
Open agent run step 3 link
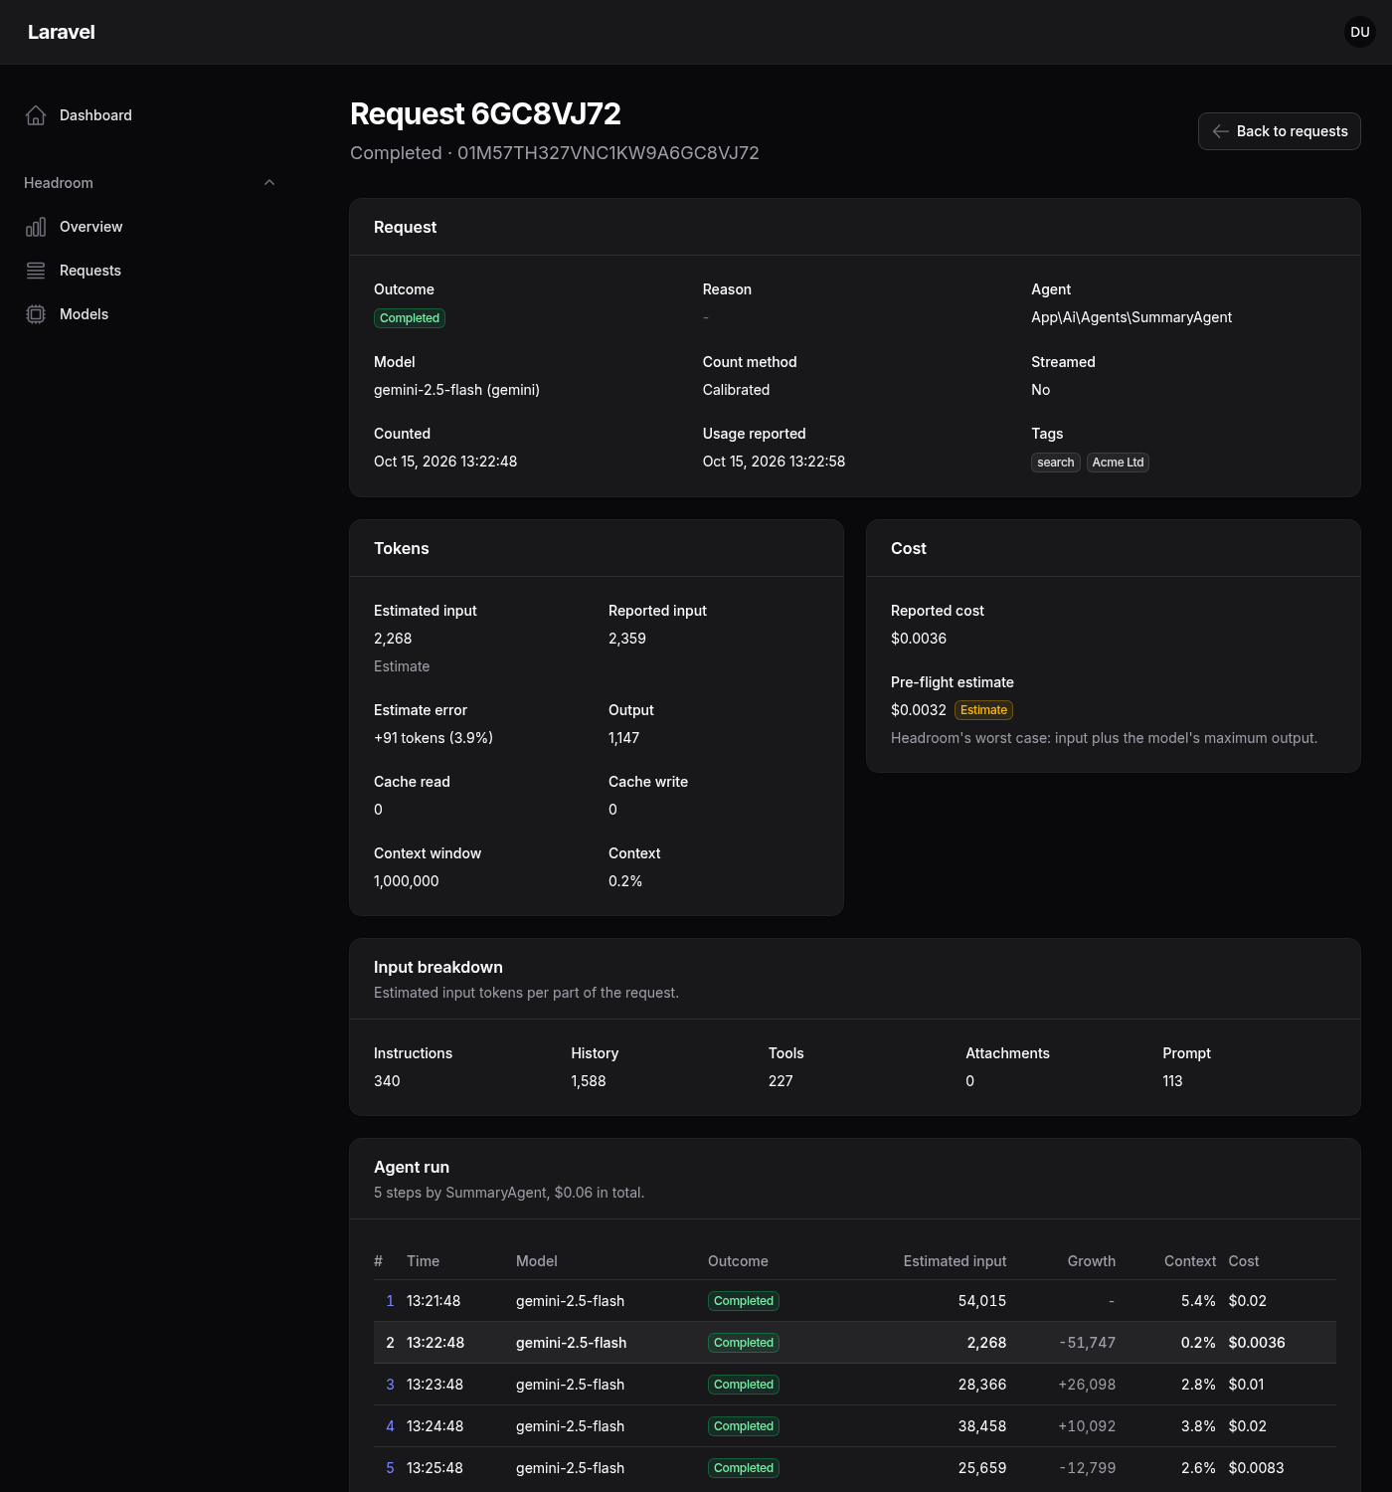pyautogui.click(x=390, y=1385)
